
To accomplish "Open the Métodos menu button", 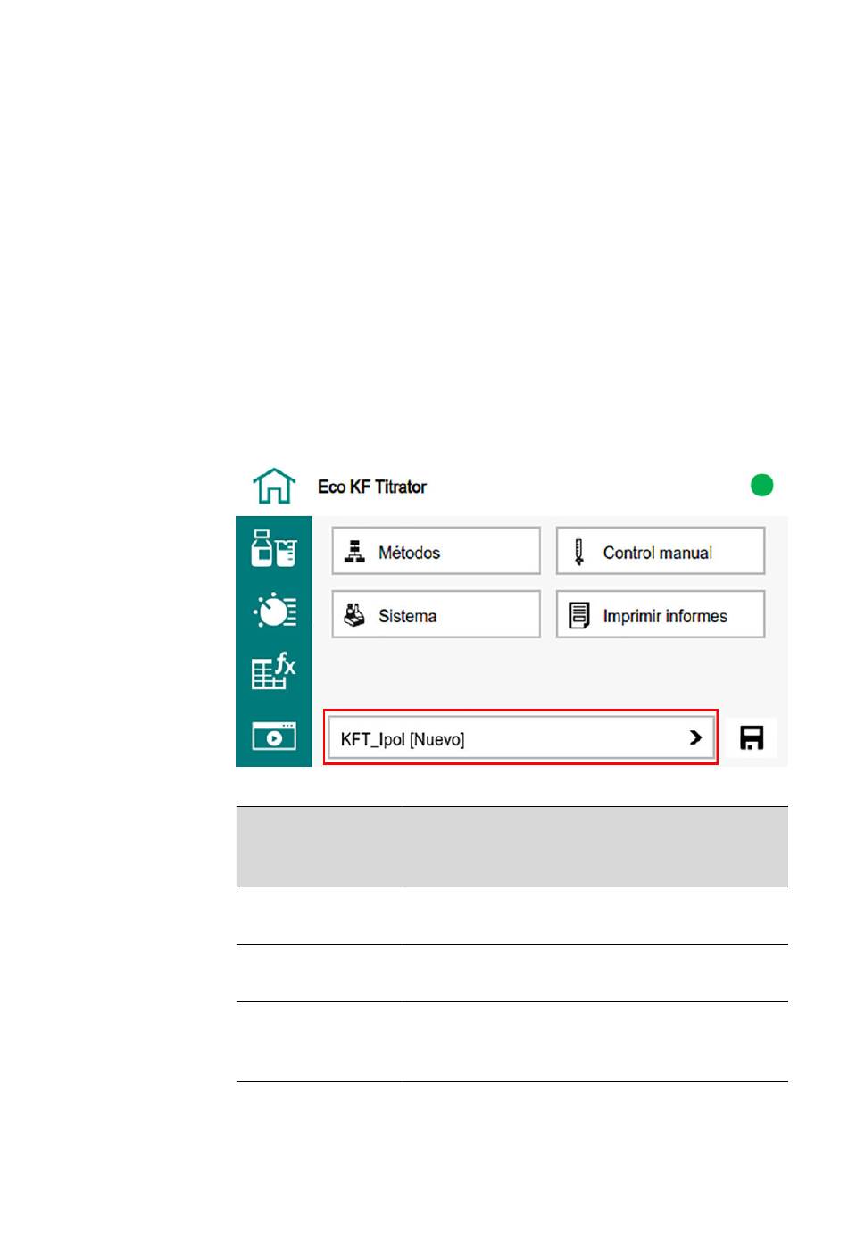I will click(x=436, y=551).
